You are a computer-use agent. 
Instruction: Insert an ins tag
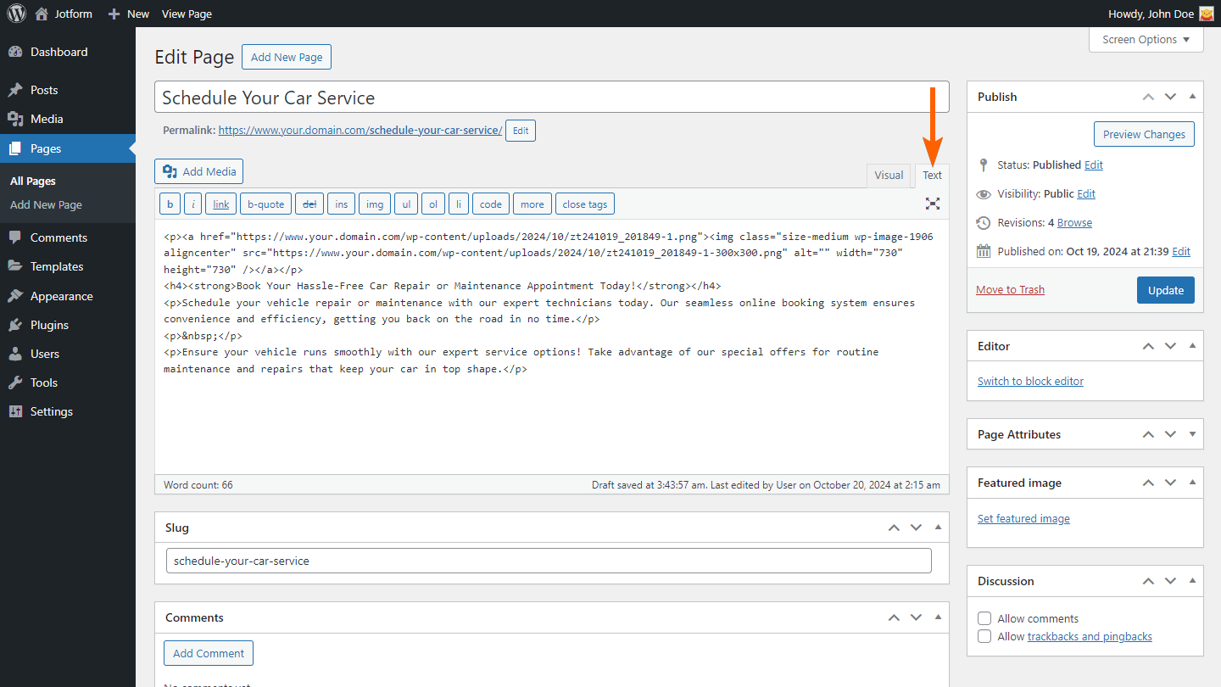341,204
